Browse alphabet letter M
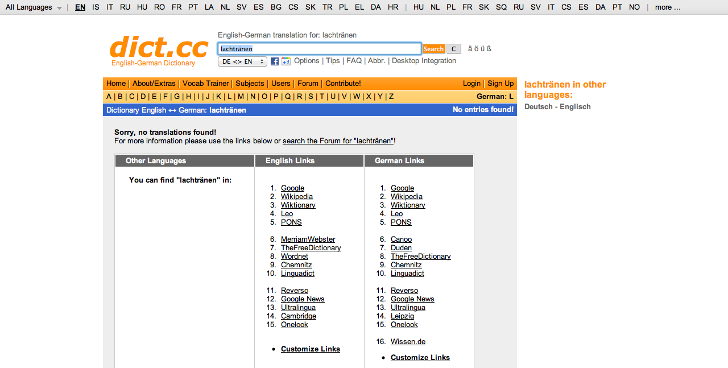The height and width of the screenshot is (368, 728). click(241, 97)
